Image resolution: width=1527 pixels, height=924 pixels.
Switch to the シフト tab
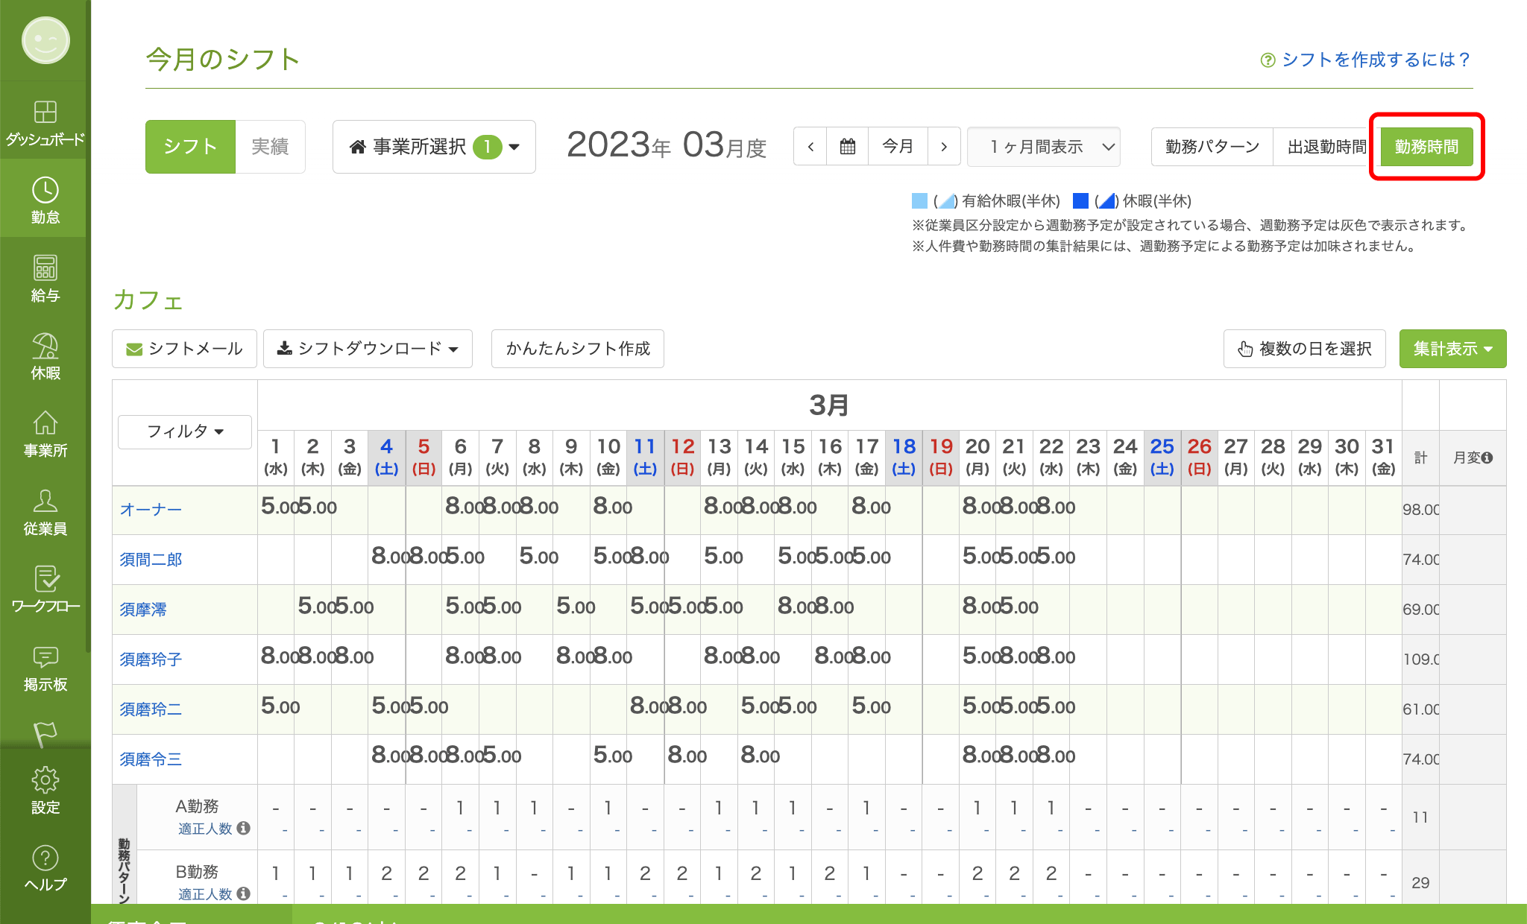click(190, 147)
